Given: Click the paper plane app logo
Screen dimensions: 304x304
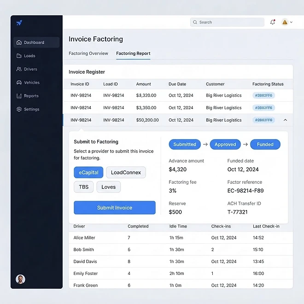Looking at the screenshot, I should [x=19, y=23].
